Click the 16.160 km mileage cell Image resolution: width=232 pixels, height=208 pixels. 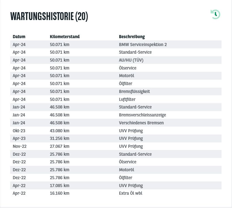(59, 193)
